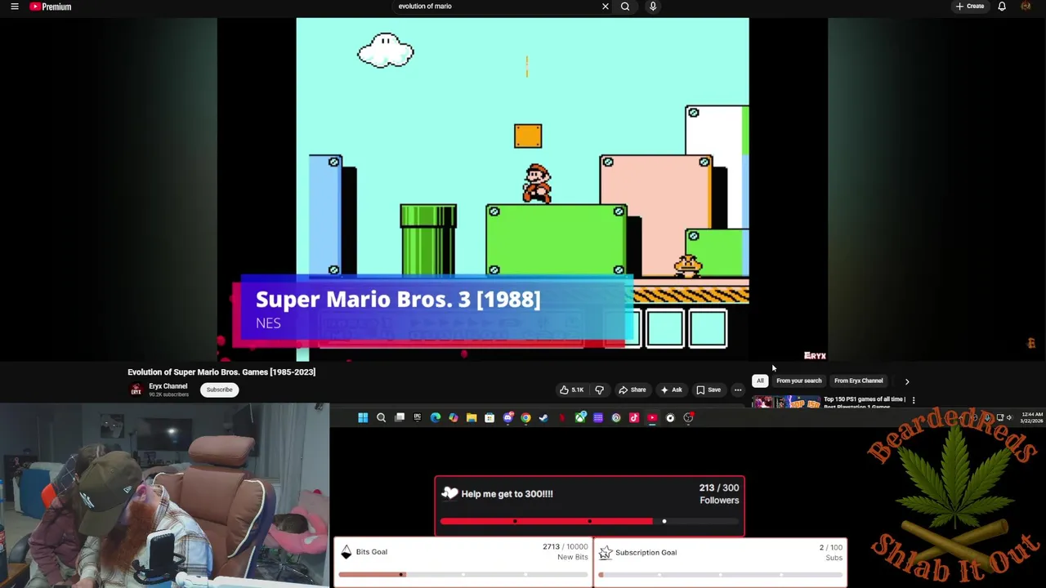The image size is (1046, 588).
Task: Click the magnifier search button
Action: tap(625, 7)
